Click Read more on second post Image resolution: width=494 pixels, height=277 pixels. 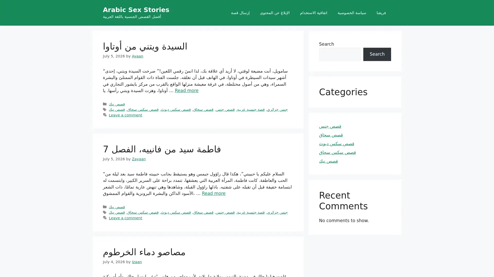click(x=214, y=193)
